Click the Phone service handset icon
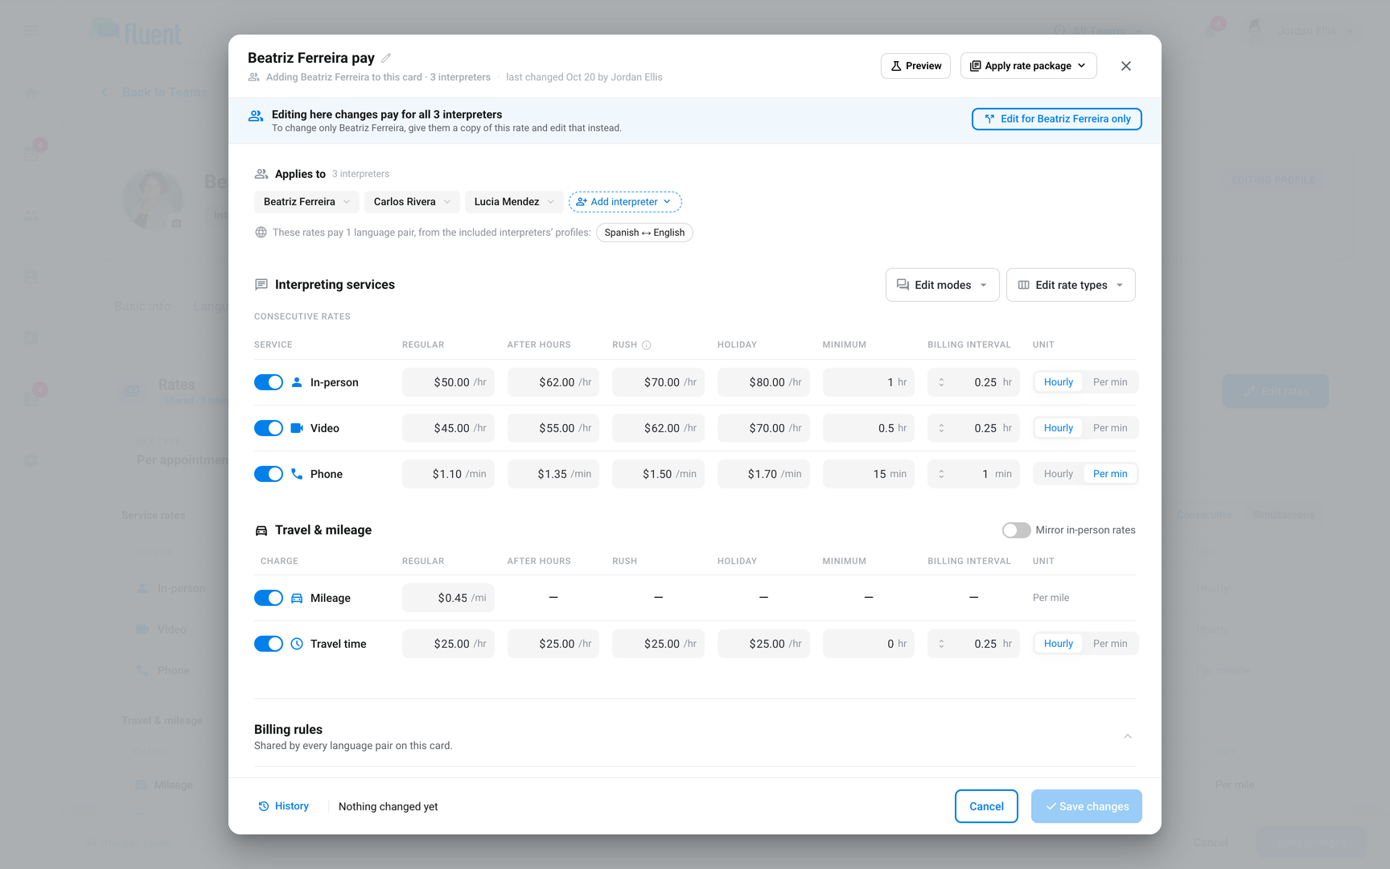This screenshot has width=1390, height=869. 297,474
